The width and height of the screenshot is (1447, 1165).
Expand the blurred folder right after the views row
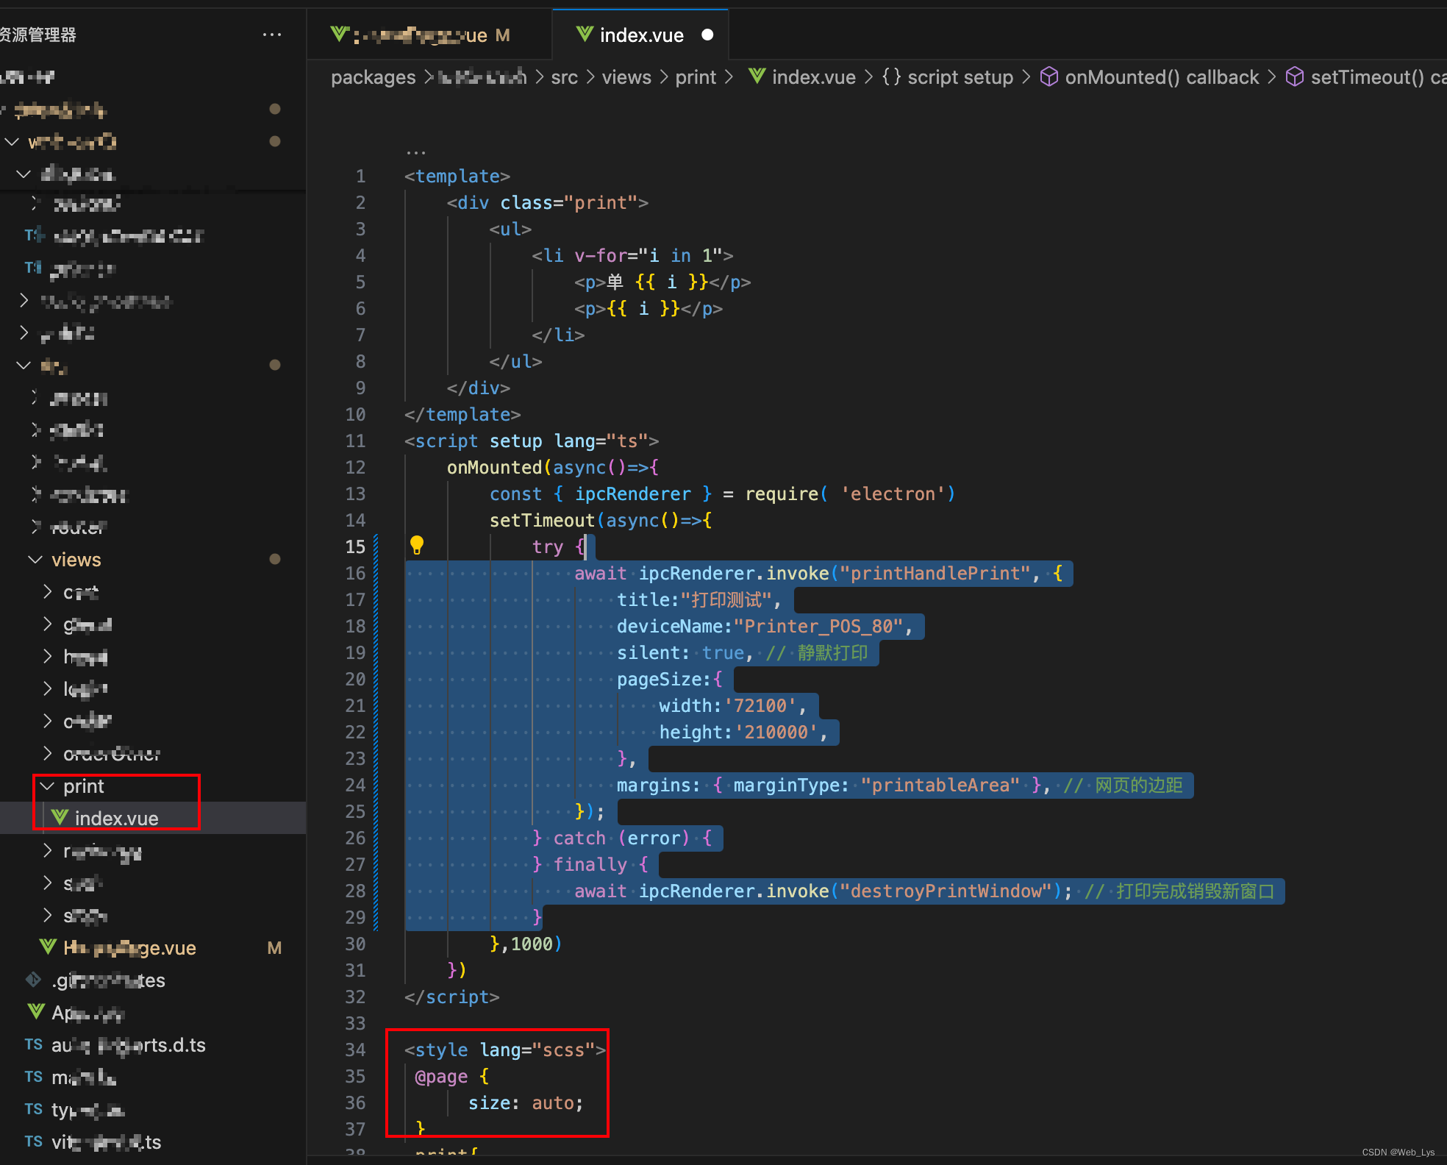(47, 592)
